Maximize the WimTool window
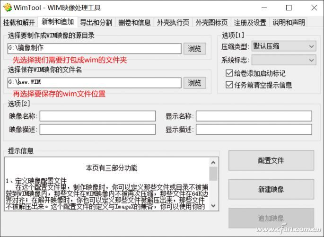The width and height of the screenshot is (324, 237). tap(289, 8)
